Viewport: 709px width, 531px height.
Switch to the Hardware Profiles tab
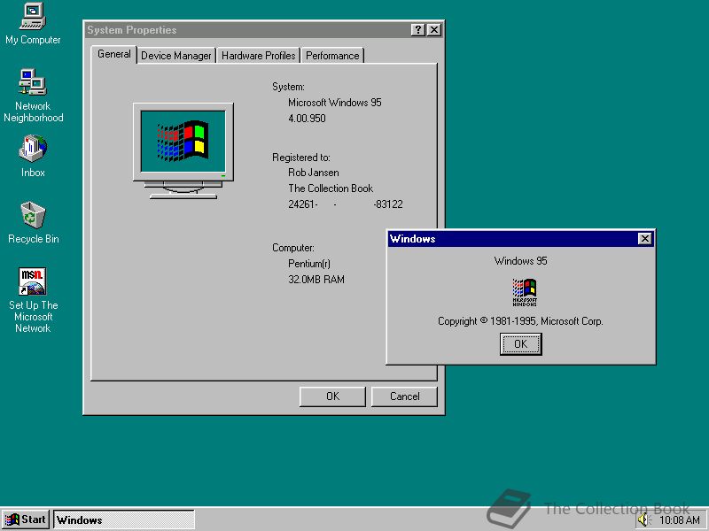258,54
